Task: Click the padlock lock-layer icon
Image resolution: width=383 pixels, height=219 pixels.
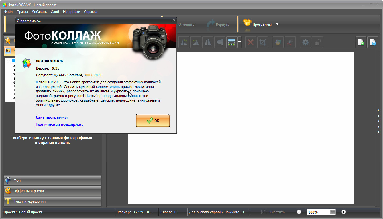Action: tap(317, 42)
